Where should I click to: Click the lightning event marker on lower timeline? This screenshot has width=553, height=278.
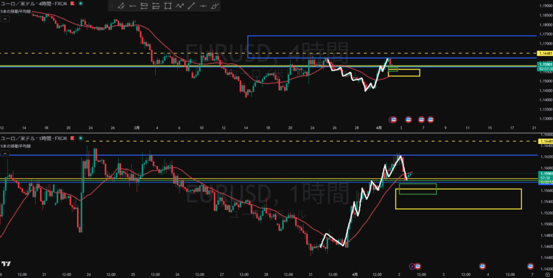[x=413, y=266]
